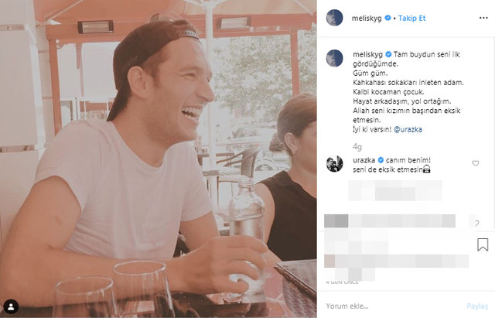
Task: Like urazka's comment with the heart icon
Action: tap(476, 163)
